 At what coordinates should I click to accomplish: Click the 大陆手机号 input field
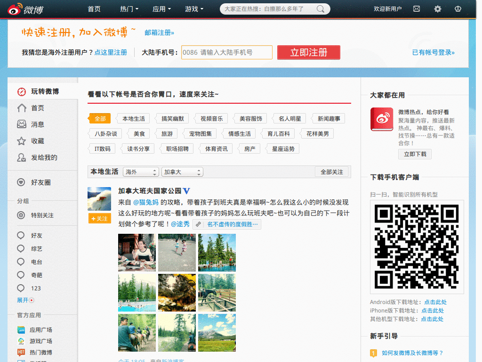[x=227, y=52]
